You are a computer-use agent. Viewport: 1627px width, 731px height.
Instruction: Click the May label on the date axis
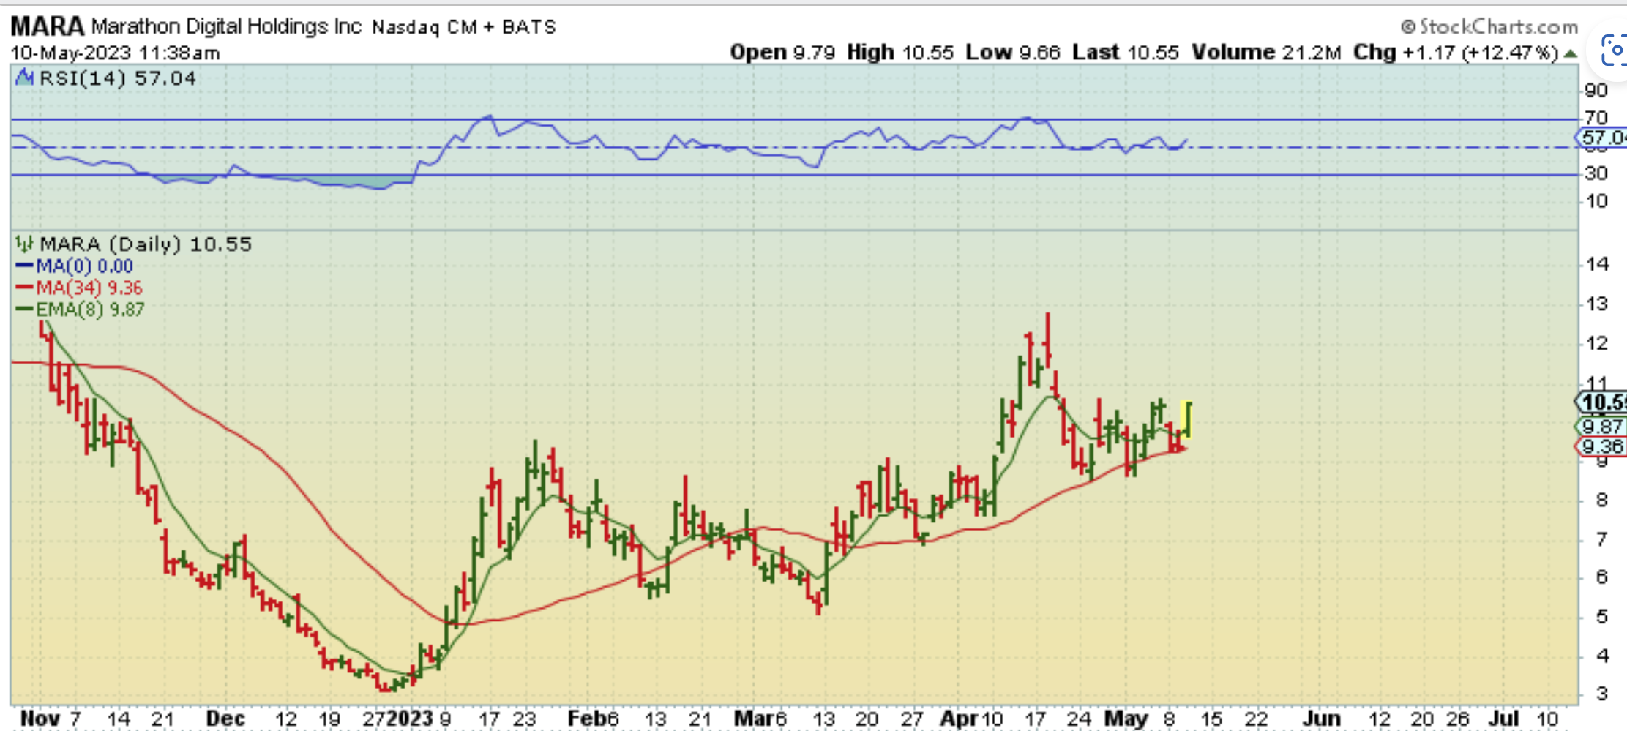1126,719
